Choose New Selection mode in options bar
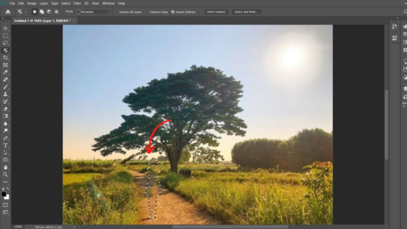This screenshot has width=407, height=229. point(34,12)
